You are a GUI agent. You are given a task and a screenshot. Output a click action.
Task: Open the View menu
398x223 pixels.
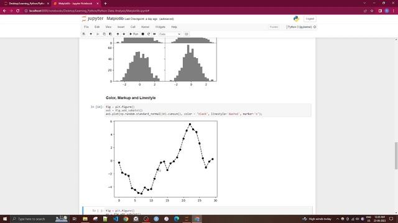tap(108, 27)
